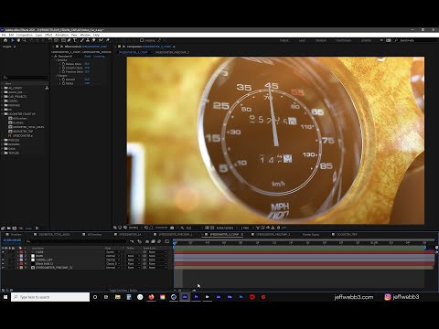The width and height of the screenshot is (439, 329).
Task: Open the Active Camera view dropdown
Action: (226, 228)
